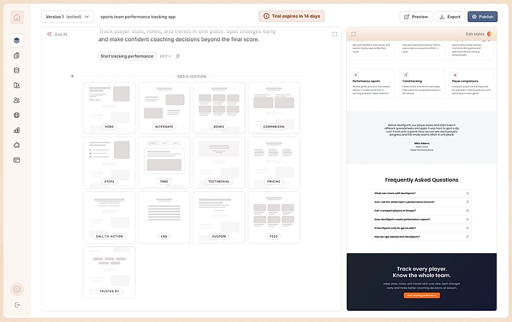Open the credit card billing icon
This screenshot has height=322, width=512.
coord(17,160)
